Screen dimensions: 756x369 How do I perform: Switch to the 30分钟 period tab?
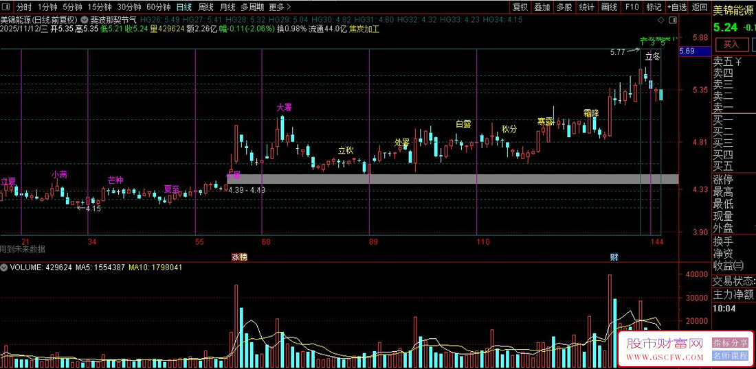point(129,8)
